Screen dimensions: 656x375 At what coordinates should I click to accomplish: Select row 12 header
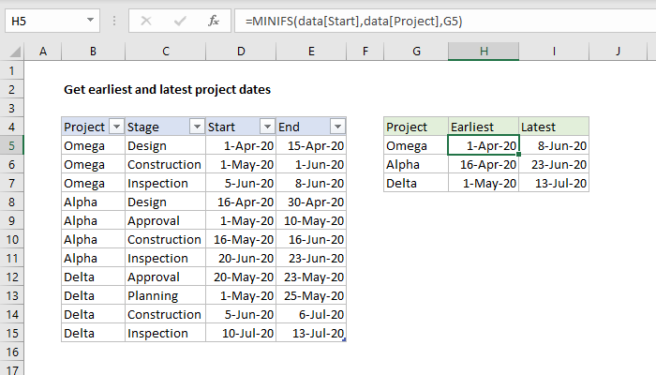12,277
